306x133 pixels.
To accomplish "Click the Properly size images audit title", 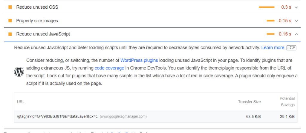I will [37, 21].
